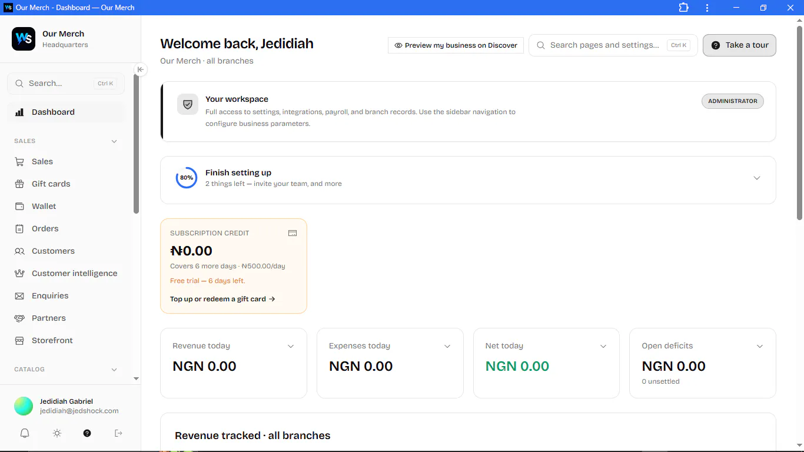Open the Open deficits dropdown chevron
The image size is (804, 452).
pyautogui.click(x=760, y=346)
